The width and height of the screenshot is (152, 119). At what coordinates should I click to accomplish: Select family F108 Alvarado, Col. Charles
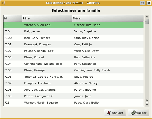(x=40, y=90)
